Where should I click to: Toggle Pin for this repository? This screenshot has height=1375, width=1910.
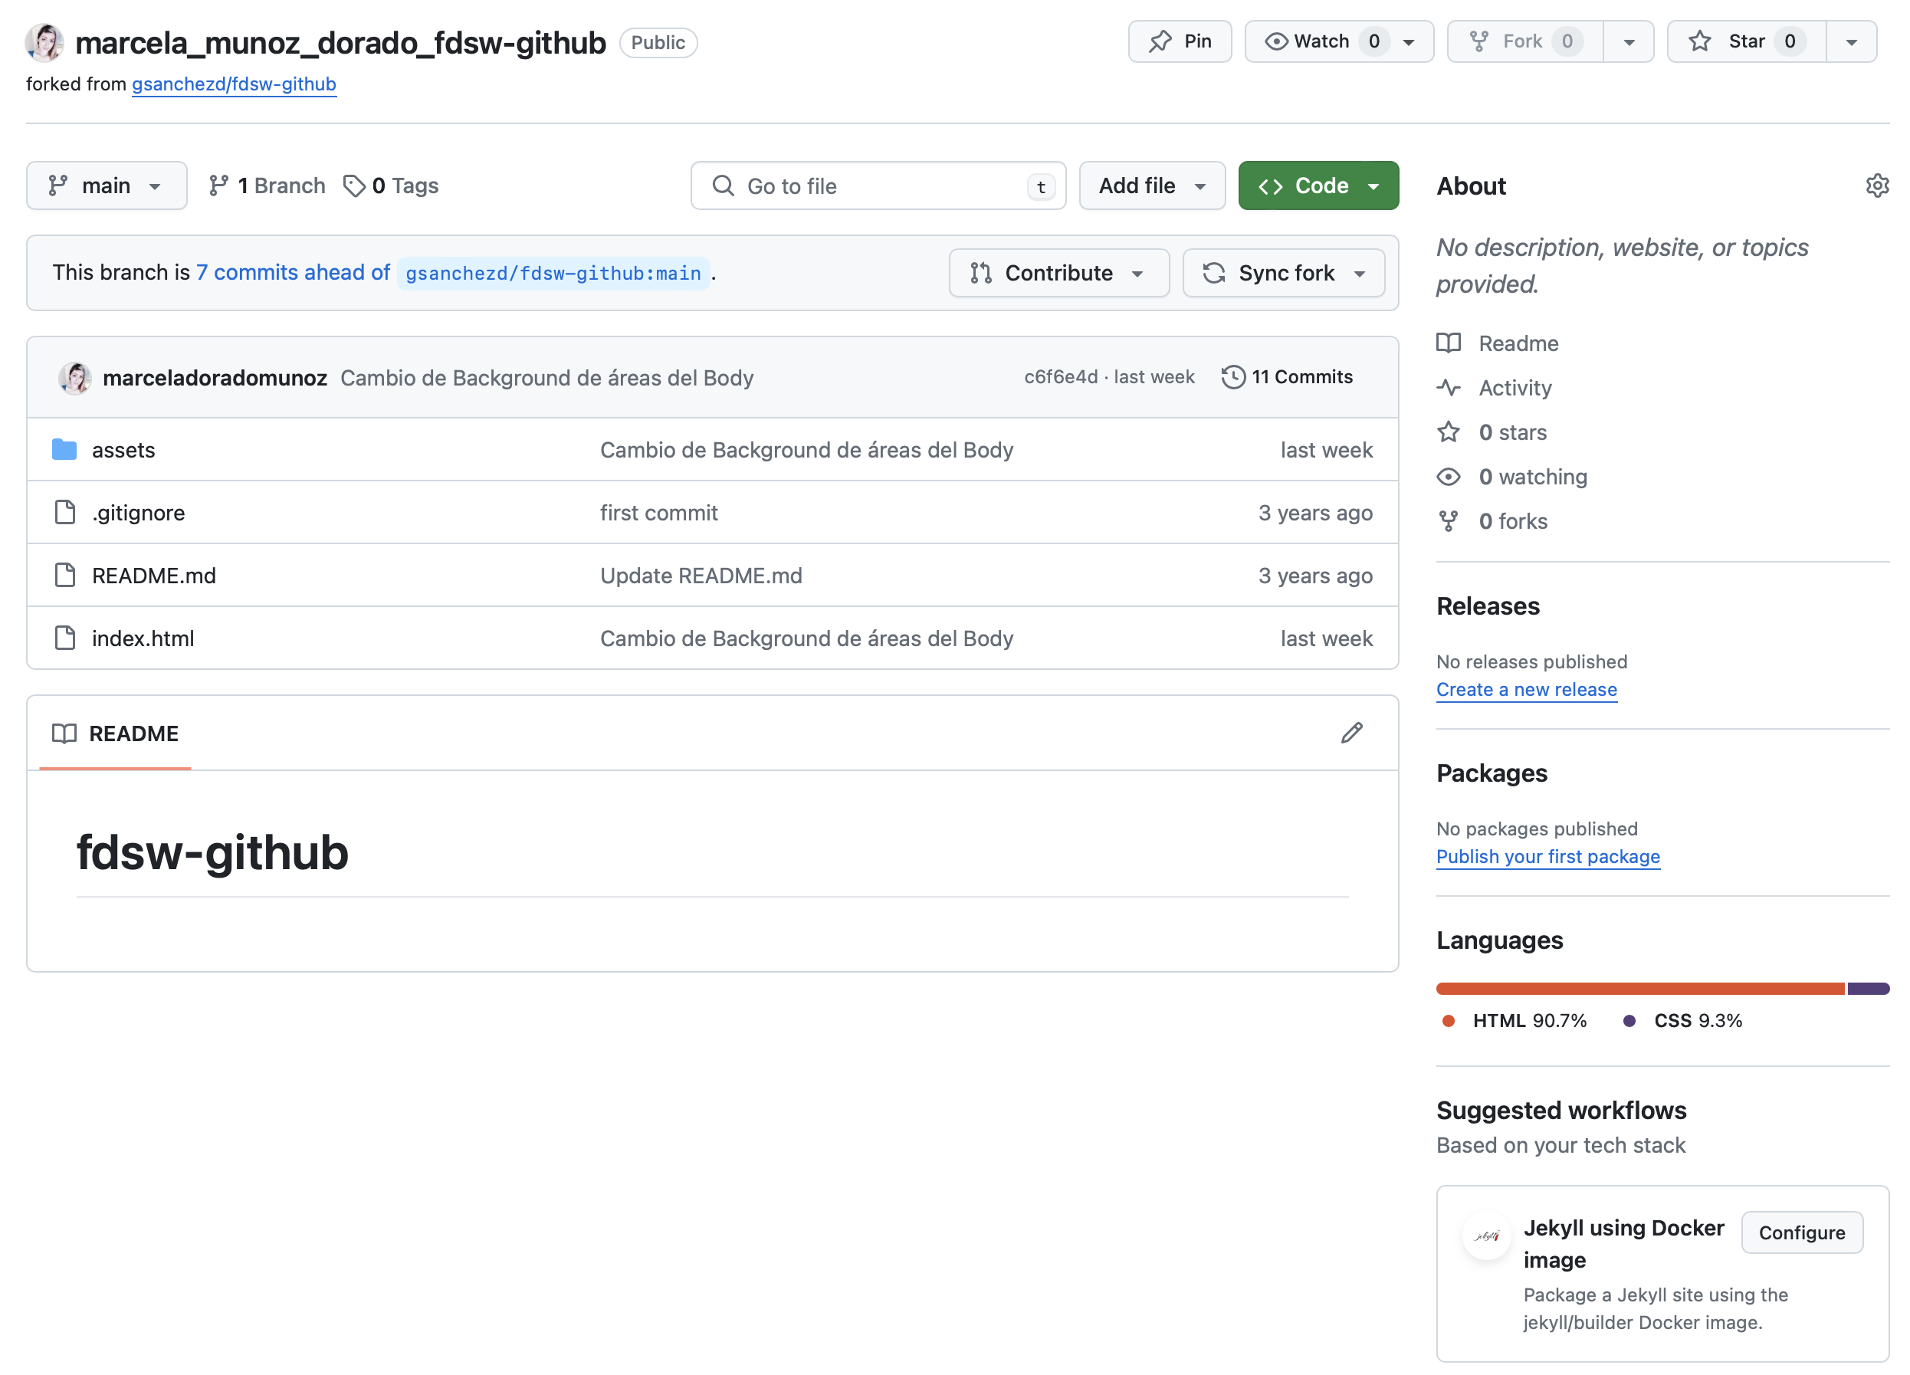(x=1180, y=41)
